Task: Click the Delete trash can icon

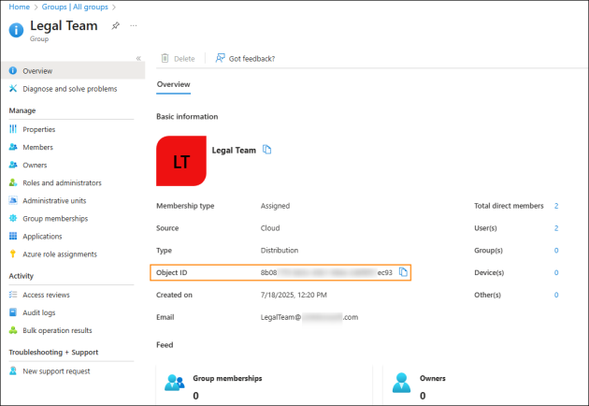Action: pos(165,58)
